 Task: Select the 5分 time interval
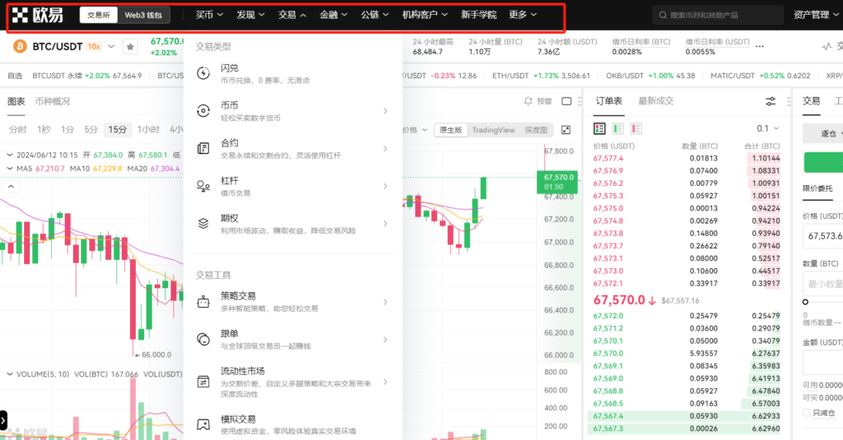pos(91,129)
